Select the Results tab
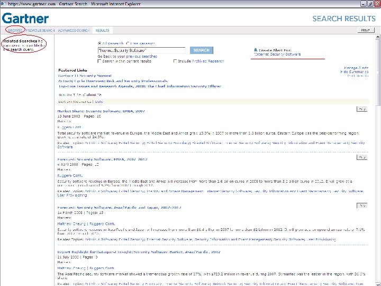Screen dimensions: 381x286 click(102, 30)
